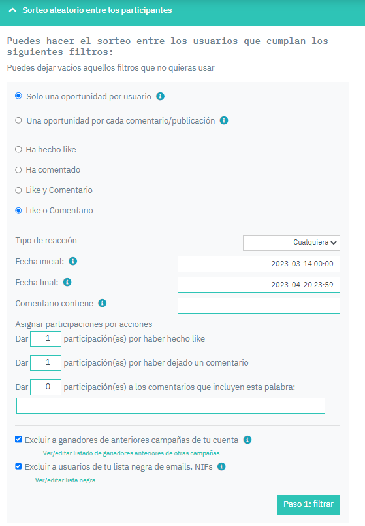The height and width of the screenshot is (526, 365).
Task: Click Paso 1: filtrar button
Action: point(308,504)
